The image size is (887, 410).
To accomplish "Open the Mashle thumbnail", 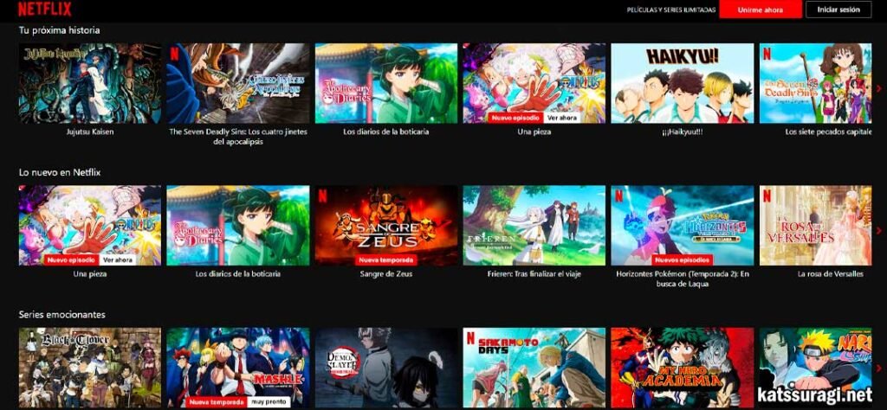I will click(x=238, y=368).
